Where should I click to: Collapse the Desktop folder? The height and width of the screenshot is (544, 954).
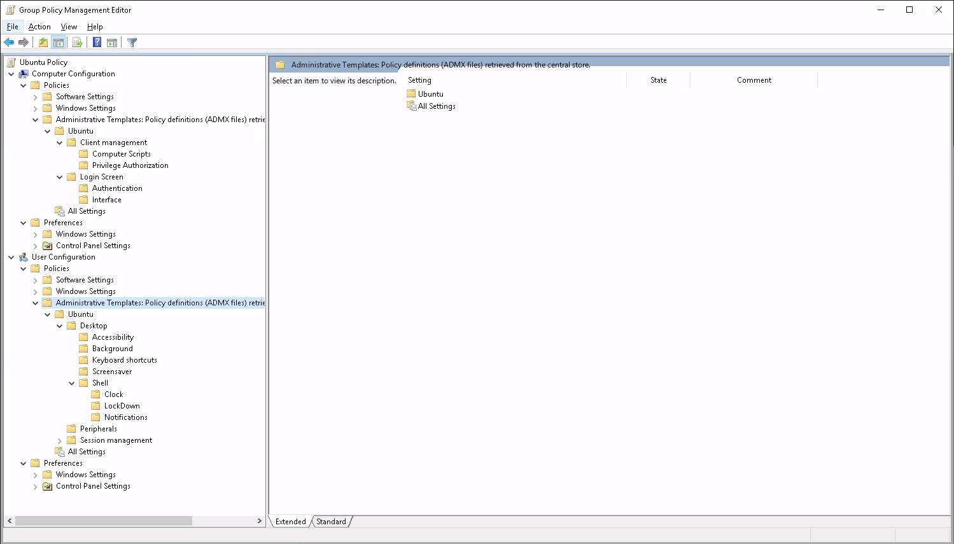coord(60,326)
